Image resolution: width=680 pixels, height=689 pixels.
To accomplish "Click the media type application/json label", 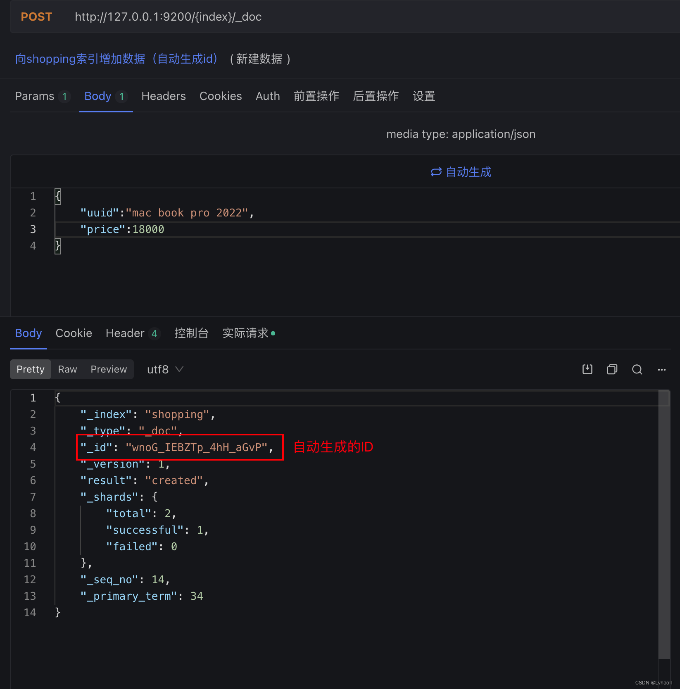I will (x=461, y=134).
